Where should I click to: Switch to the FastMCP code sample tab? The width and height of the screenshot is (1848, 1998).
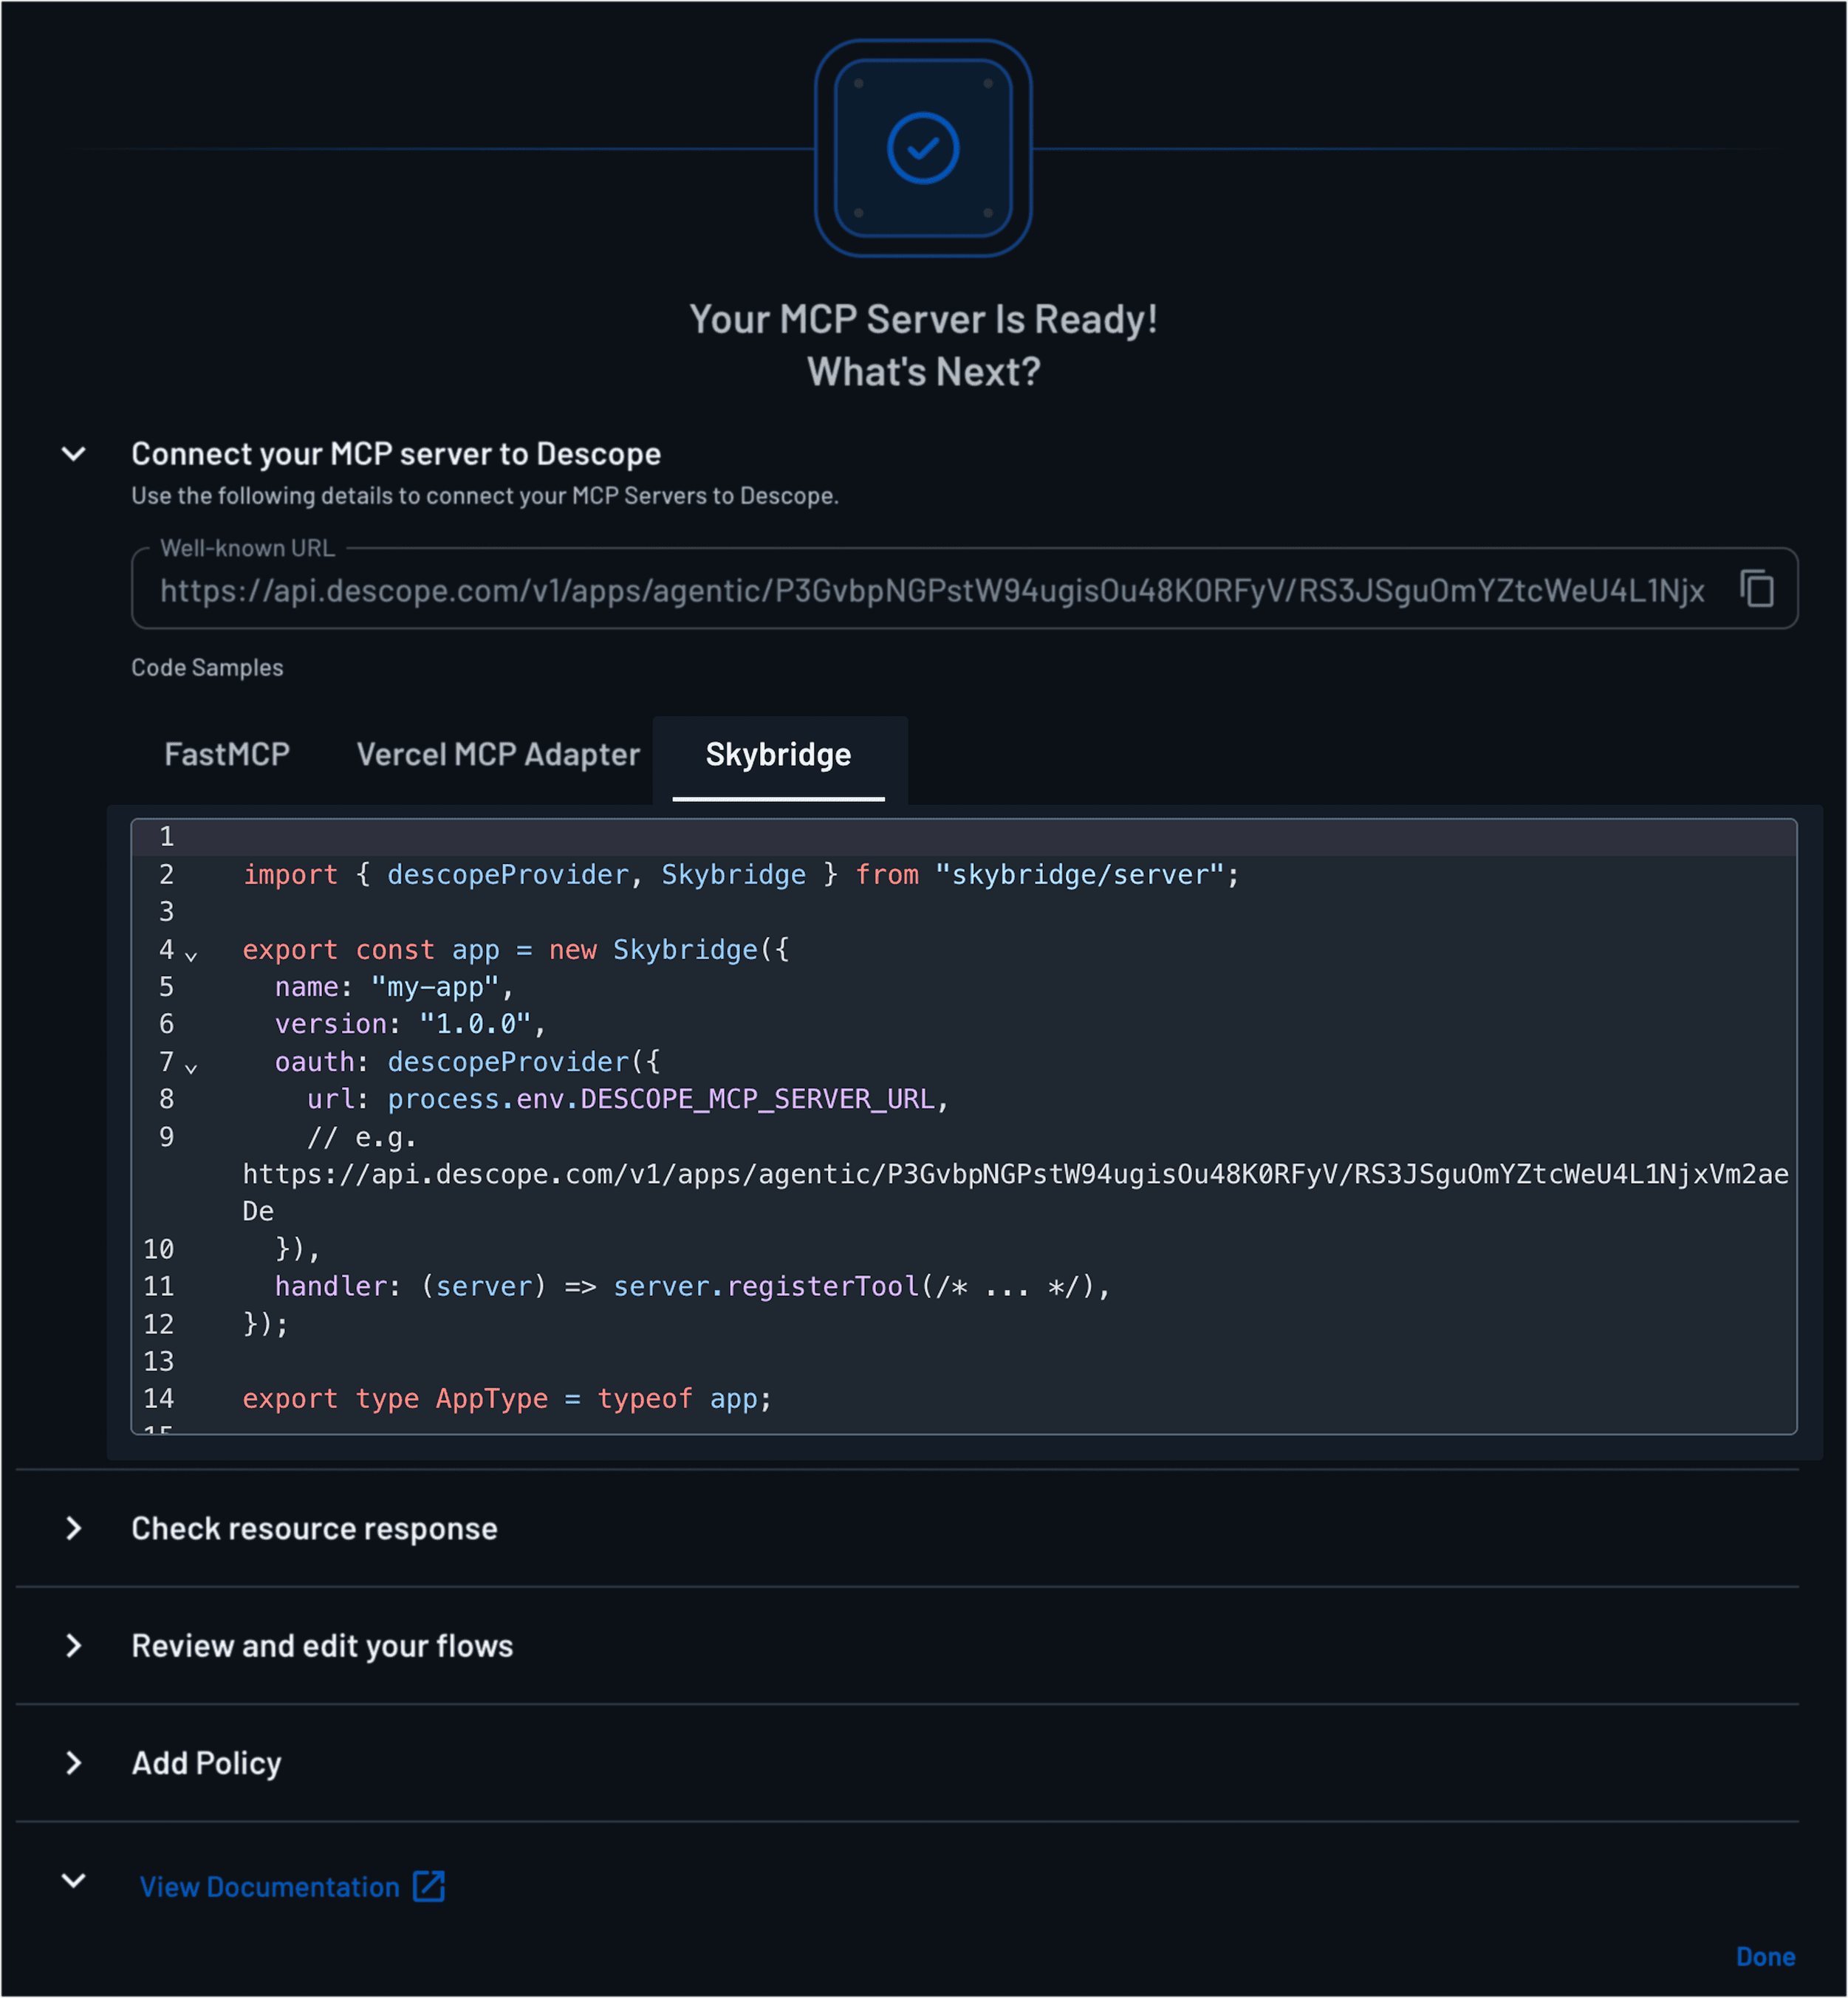point(227,754)
